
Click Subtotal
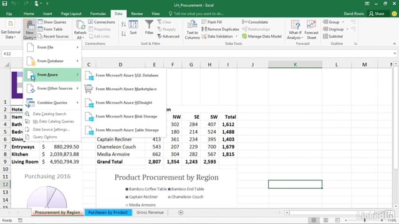pyautogui.click(x=333, y=36)
